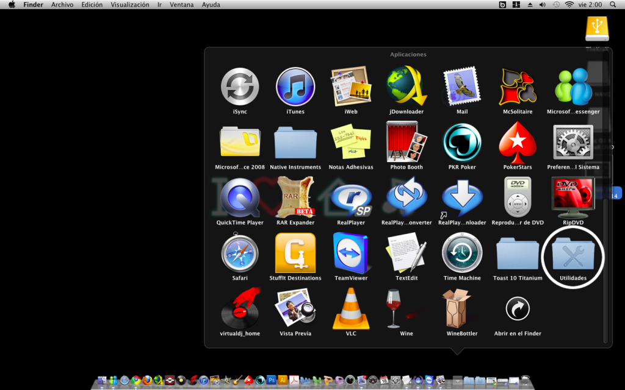
Task: Open Time Machine from the grid
Action: 462,253
